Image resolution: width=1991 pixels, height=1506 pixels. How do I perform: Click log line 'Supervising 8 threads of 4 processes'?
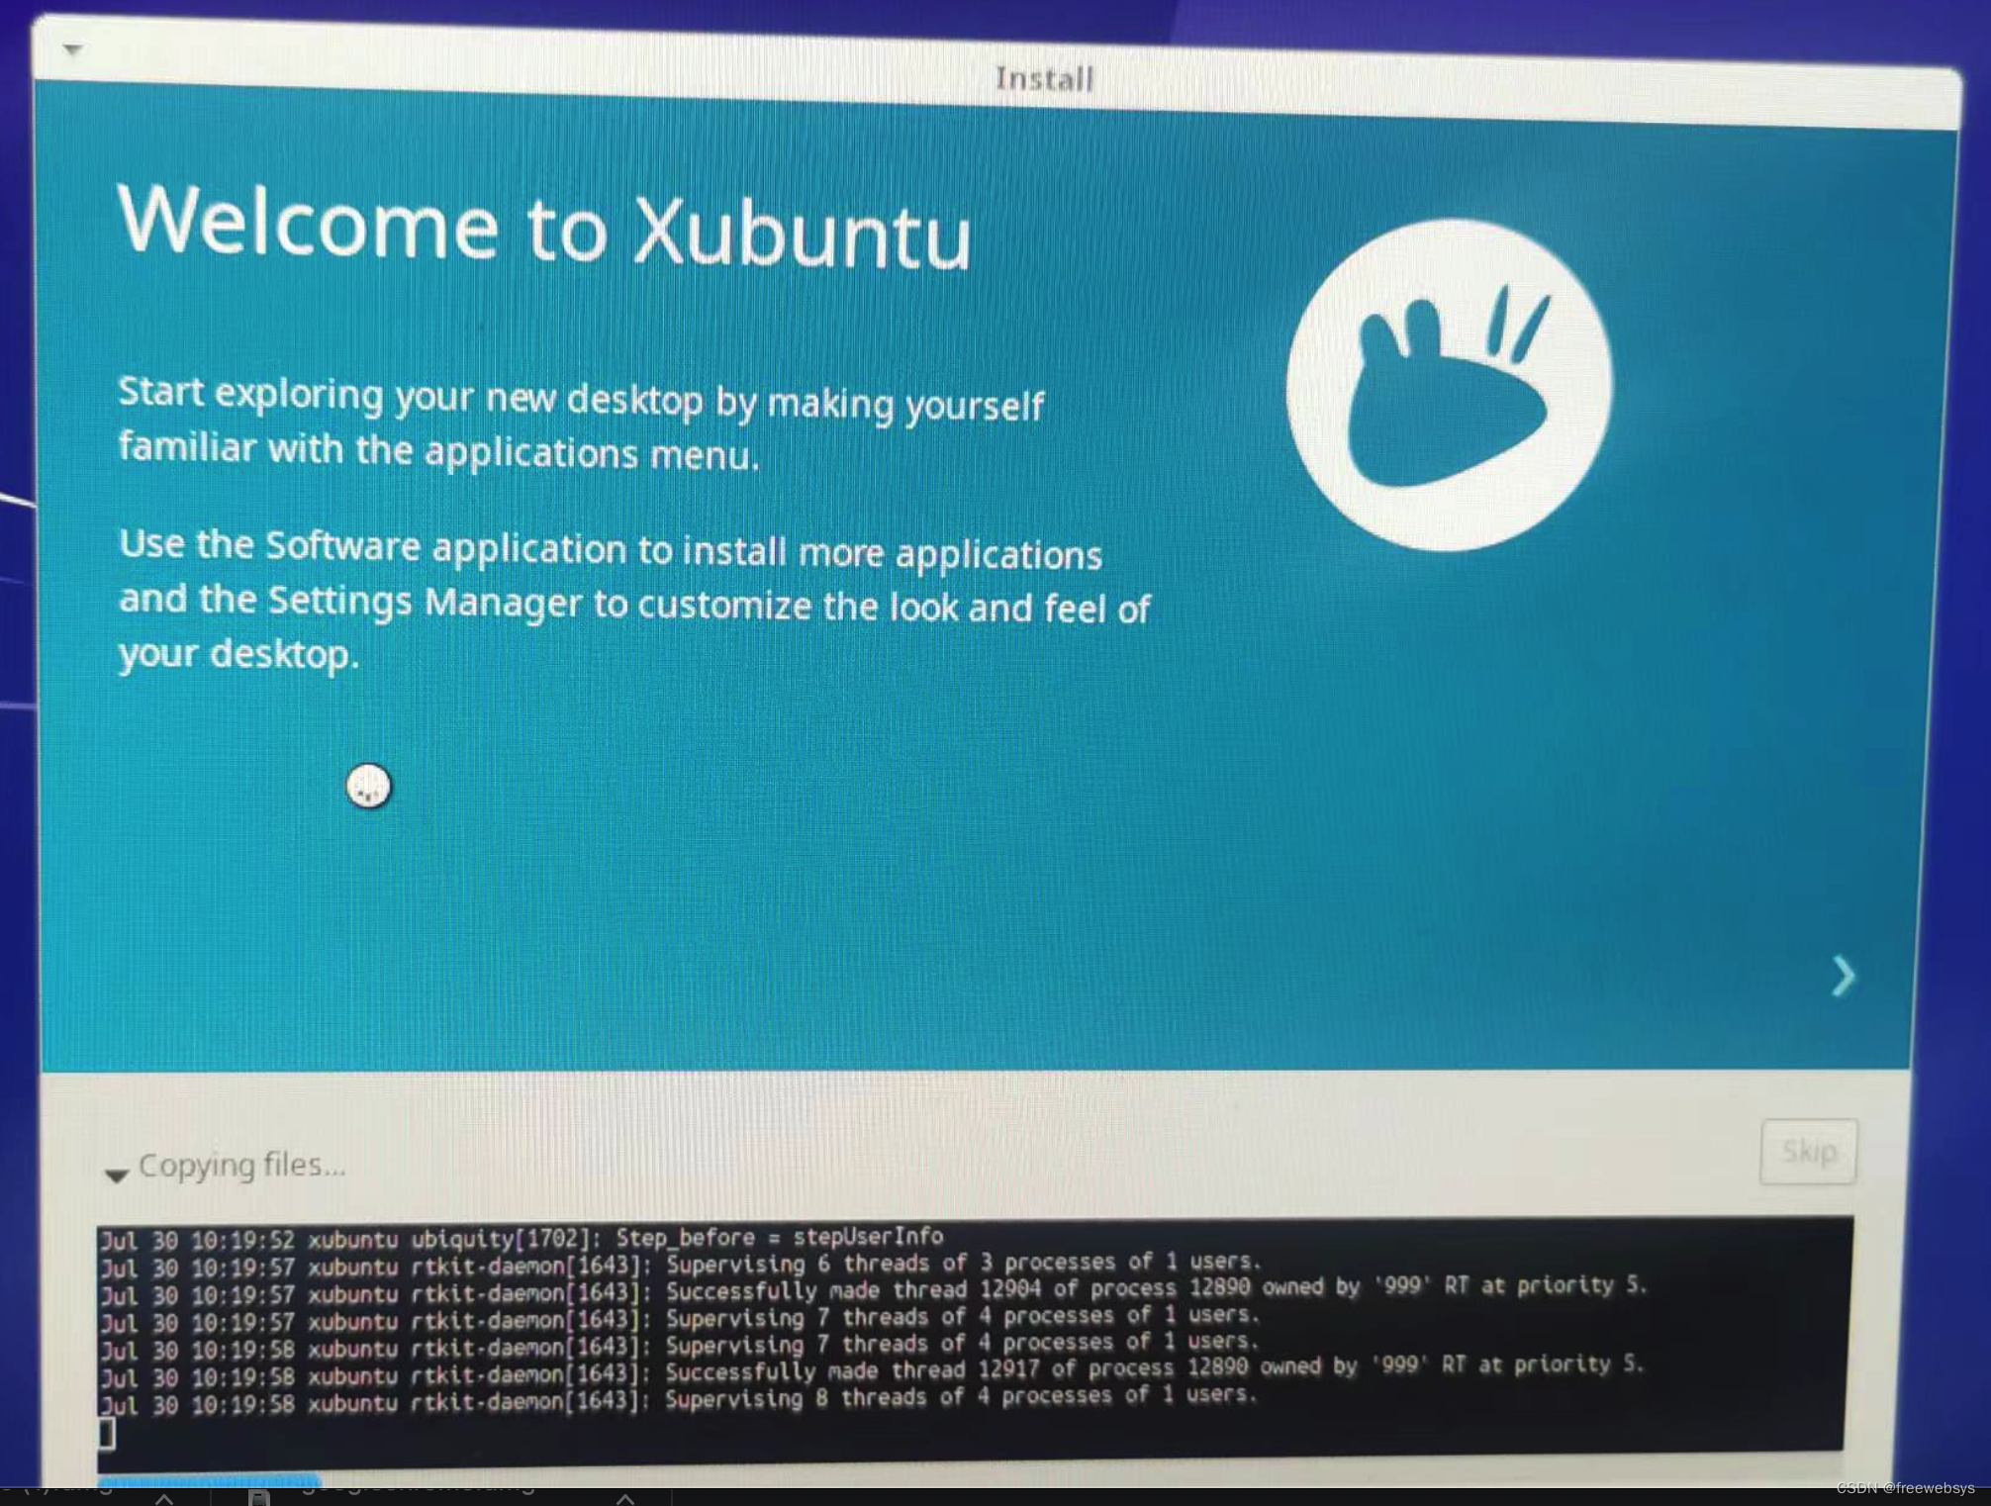[679, 1398]
